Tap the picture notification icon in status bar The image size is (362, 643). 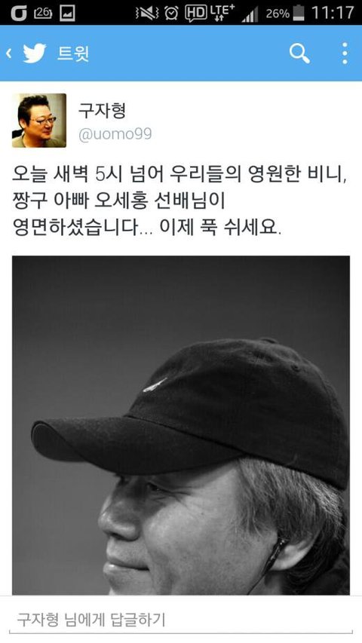click(67, 13)
